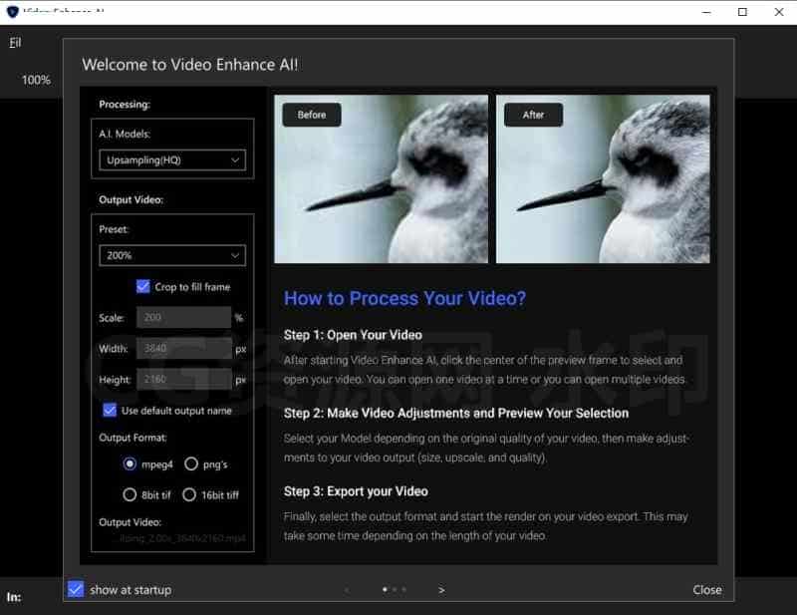
Task: Open the File menu
Action: click(15, 43)
